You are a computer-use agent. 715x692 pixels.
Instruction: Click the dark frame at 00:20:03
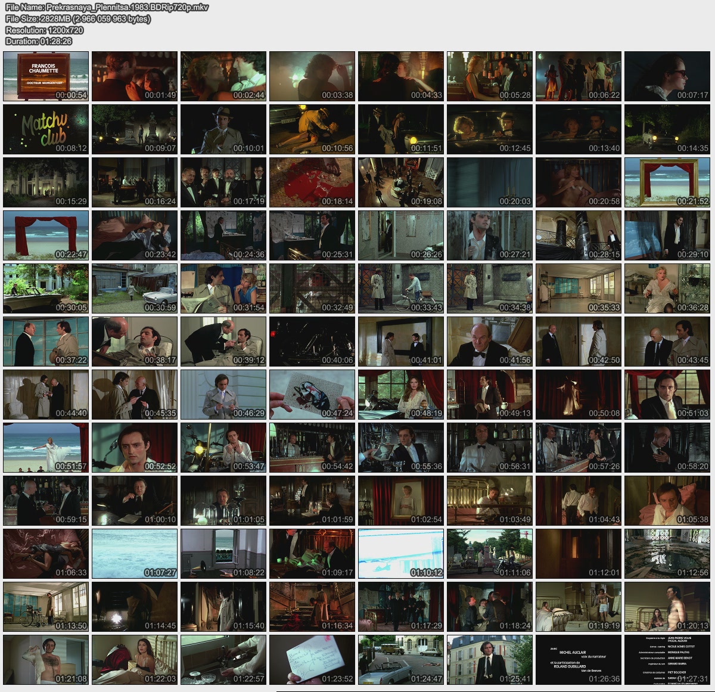[490, 182]
